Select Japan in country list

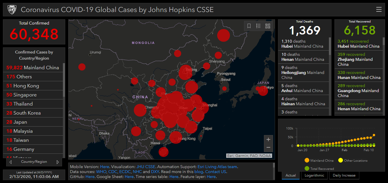pyautogui.click(x=33, y=122)
